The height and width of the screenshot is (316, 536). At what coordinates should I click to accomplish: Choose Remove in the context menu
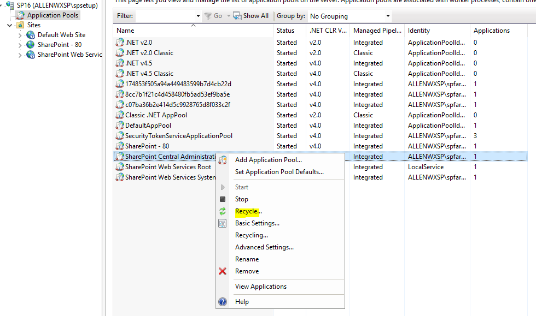point(247,271)
